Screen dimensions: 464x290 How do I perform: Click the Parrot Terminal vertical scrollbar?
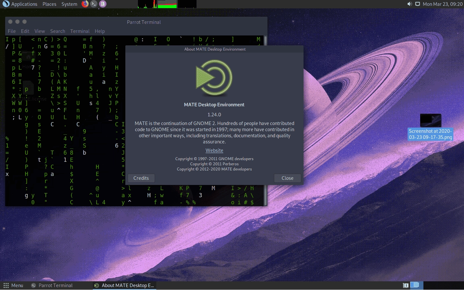(266, 121)
